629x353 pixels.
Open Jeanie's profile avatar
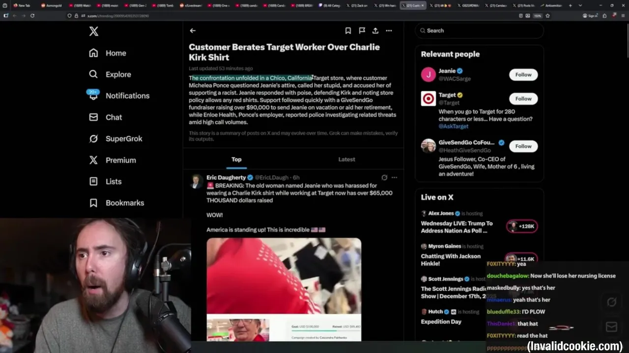click(x=429, y=75)
